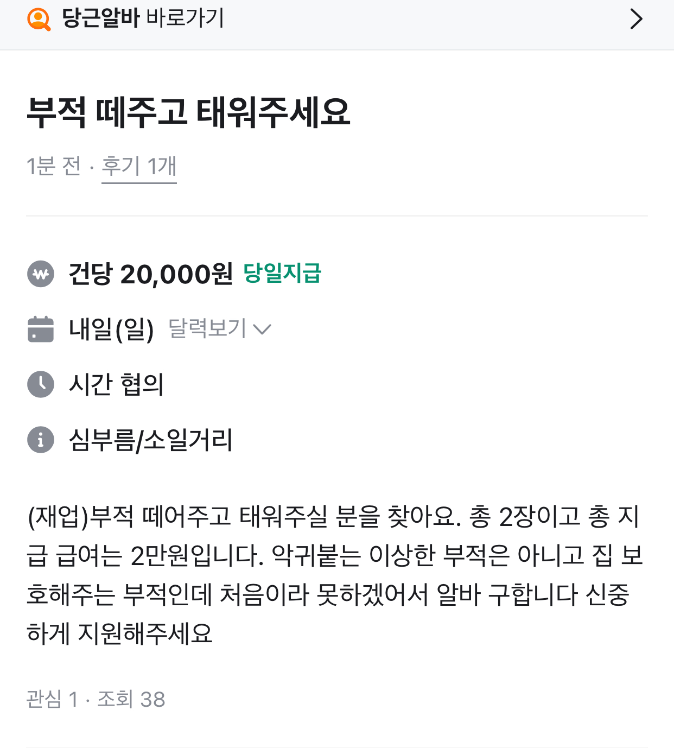Tap the 조회 38 view count

[x=131, y=699]
